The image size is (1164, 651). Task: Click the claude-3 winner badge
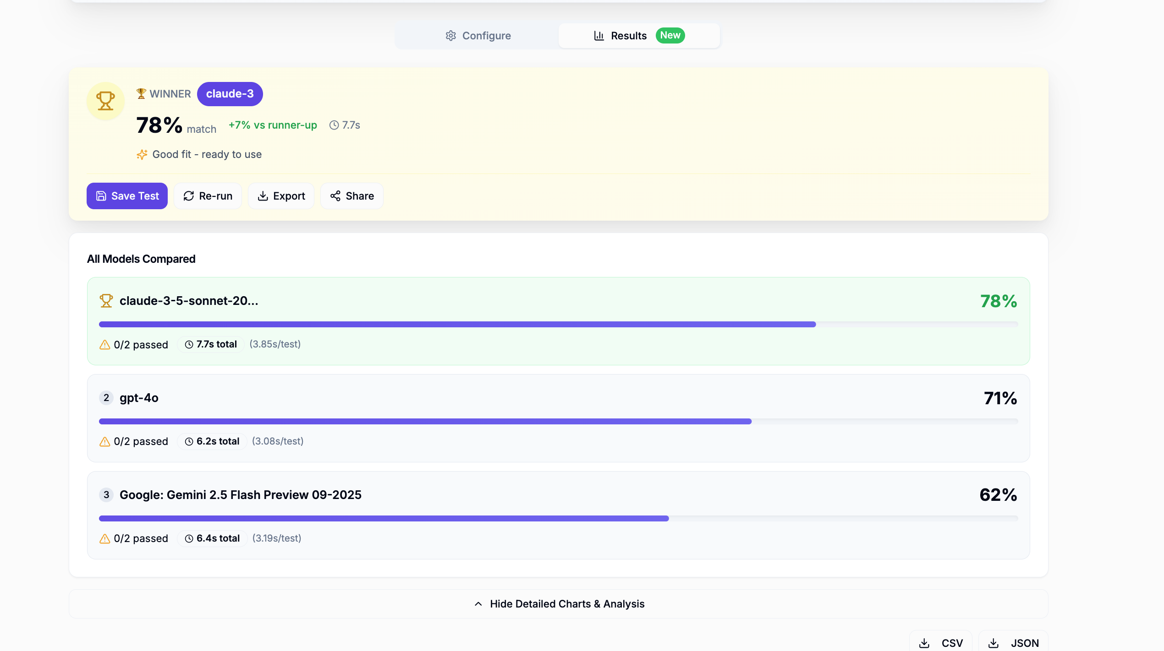point(230,94)
